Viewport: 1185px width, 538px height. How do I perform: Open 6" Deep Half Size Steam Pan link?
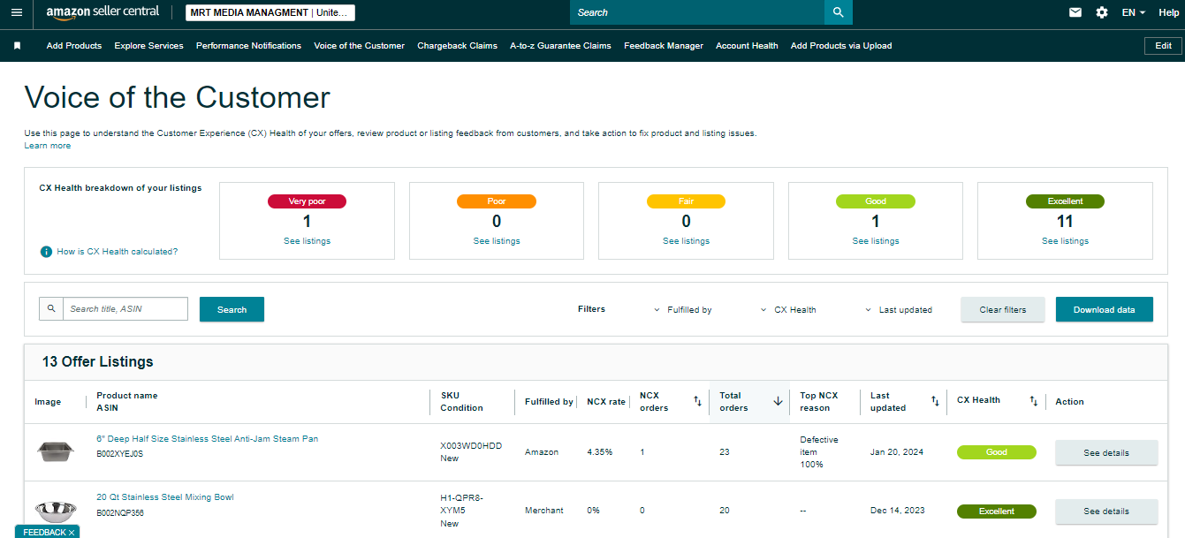point(208,439)
